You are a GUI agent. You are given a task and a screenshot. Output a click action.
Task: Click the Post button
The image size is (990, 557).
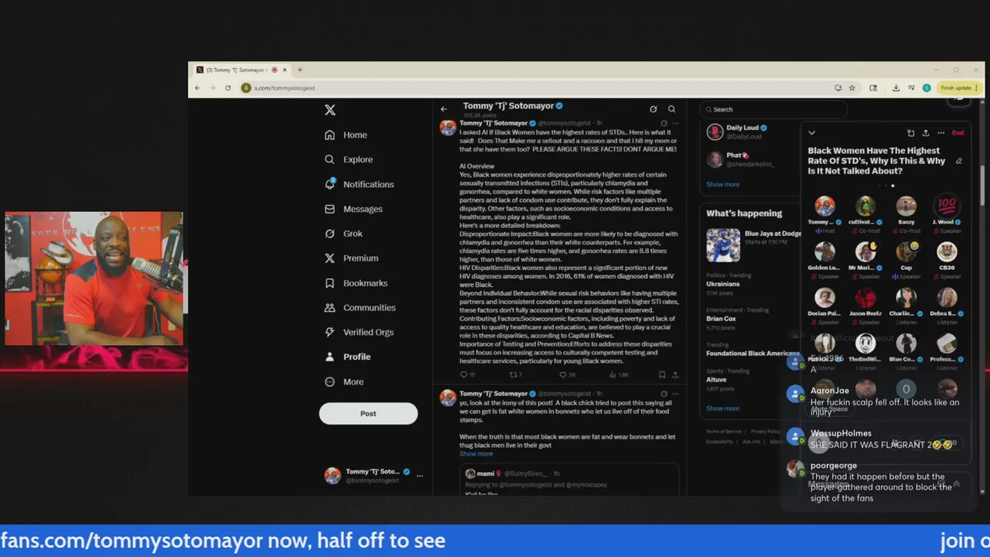pos(368,413)
